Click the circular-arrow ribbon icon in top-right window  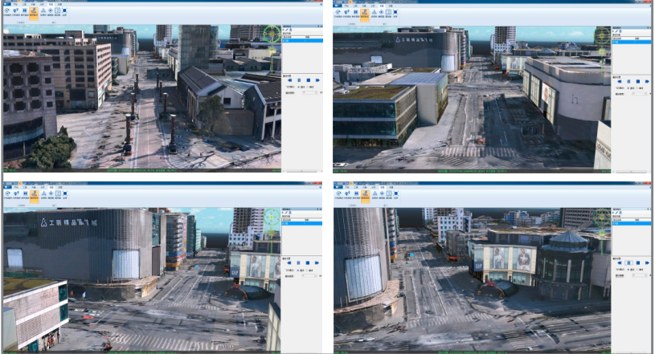[338, 11]
